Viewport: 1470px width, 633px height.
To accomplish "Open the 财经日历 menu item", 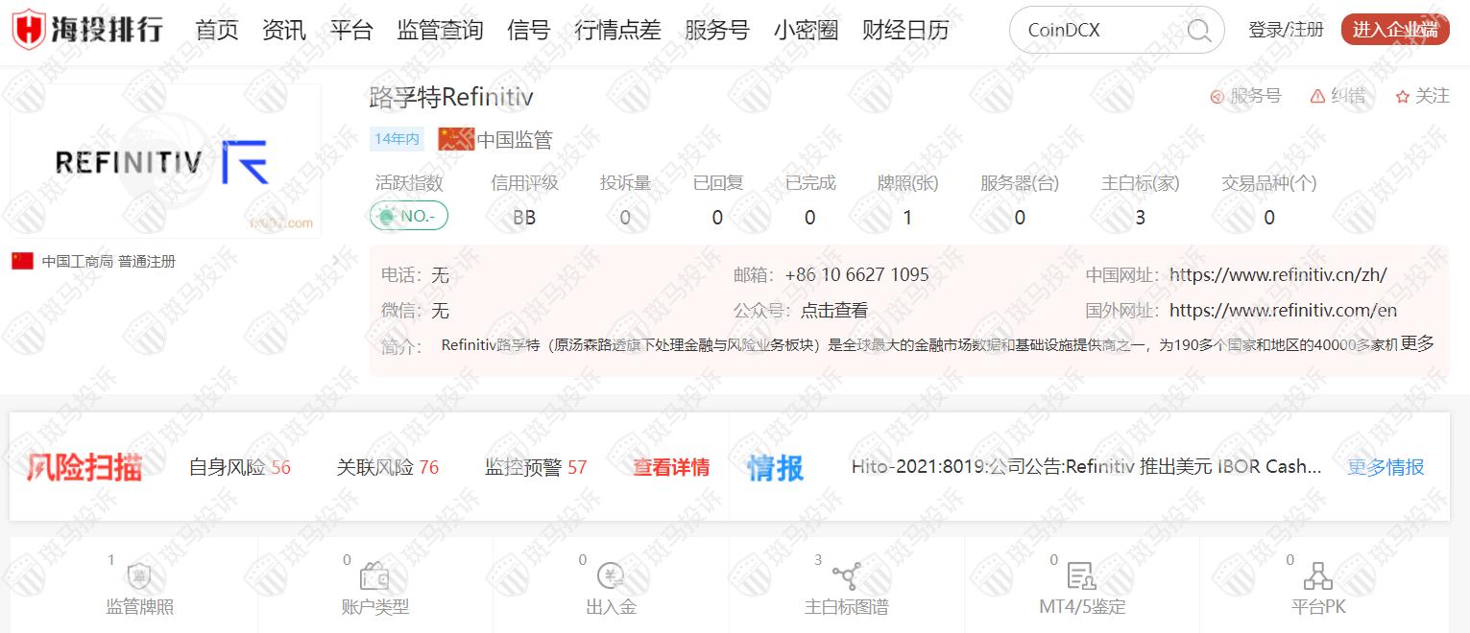I will (905, 30).
